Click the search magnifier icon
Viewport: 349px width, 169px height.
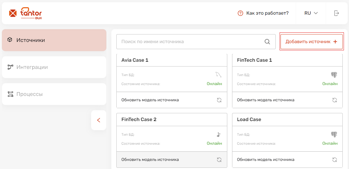pyautogui.click(x=267, y=42)
